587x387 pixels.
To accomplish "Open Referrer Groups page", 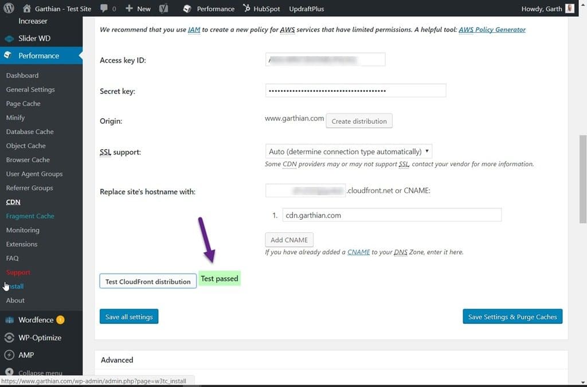I will tap(30, 188).
